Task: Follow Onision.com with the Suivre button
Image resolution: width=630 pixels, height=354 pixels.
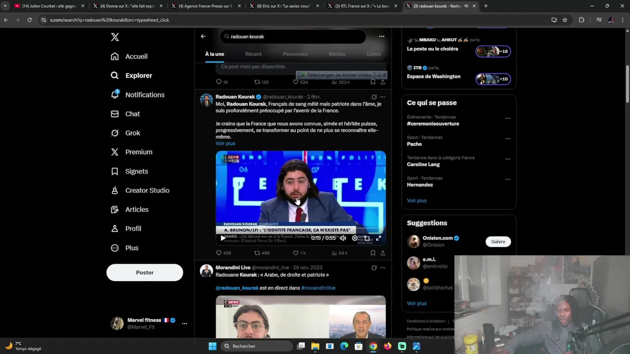Action: tap(498, 241)
